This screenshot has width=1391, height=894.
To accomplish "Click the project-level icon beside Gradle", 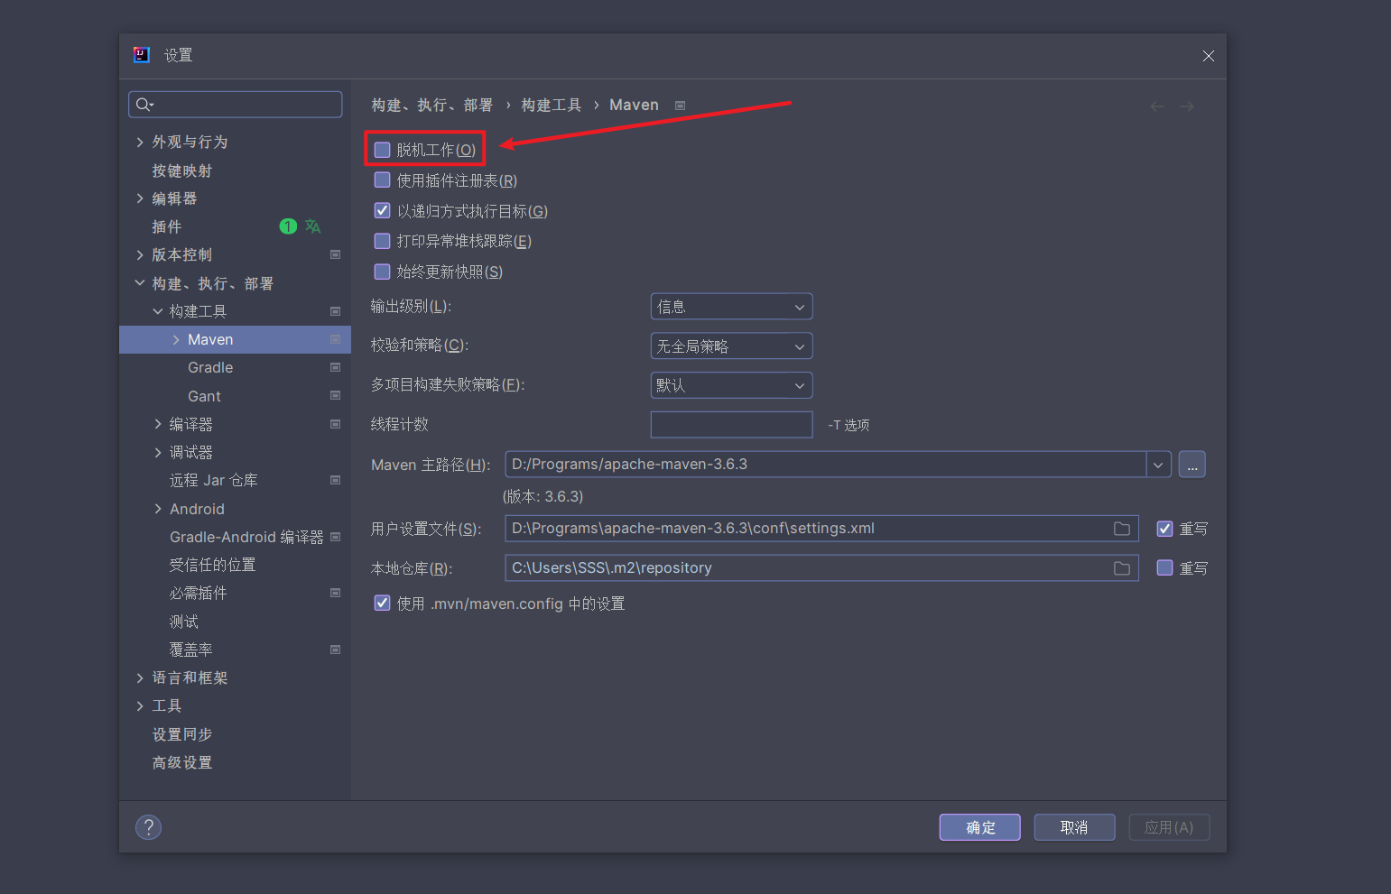I will point(336,367).
